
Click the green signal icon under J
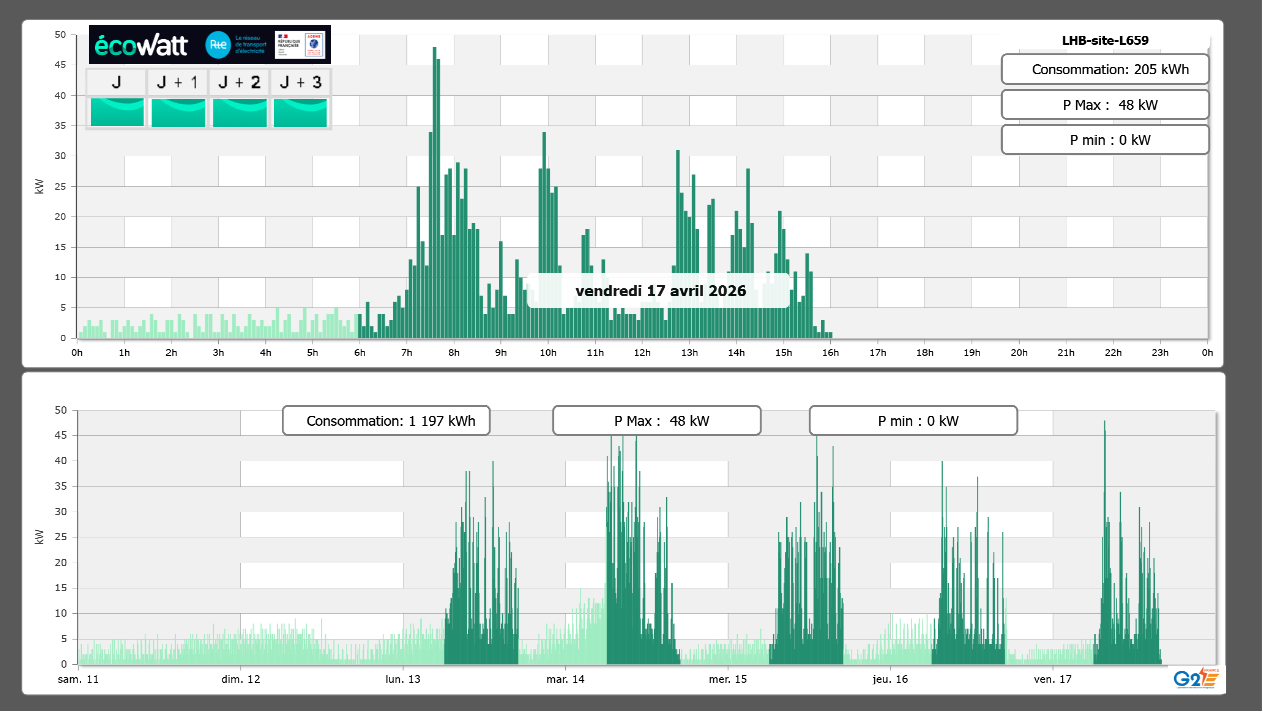[117, 112]
